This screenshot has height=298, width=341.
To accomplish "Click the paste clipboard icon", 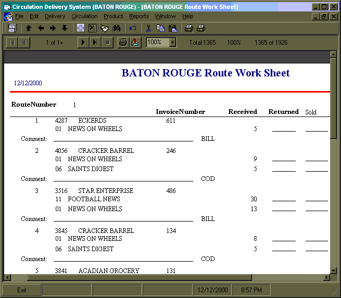I will click(x=173, y=28).
